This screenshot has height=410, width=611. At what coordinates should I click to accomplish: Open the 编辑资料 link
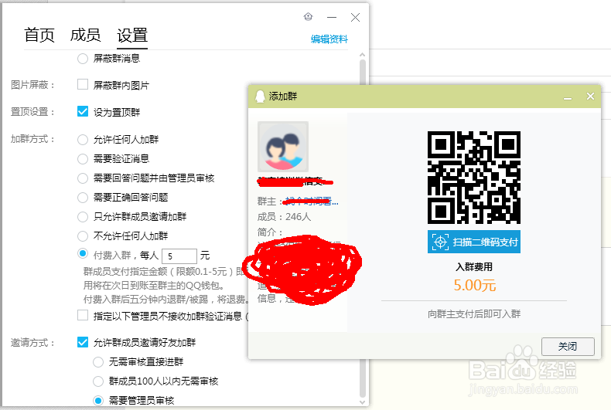[x=329, y=39]
